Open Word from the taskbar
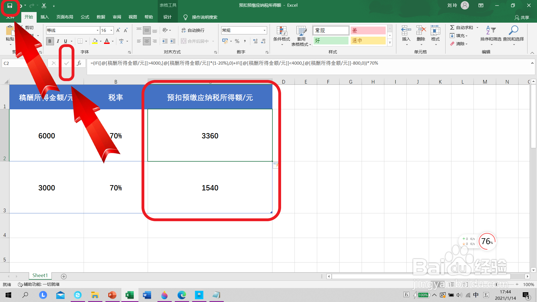 tap(147, 295)
